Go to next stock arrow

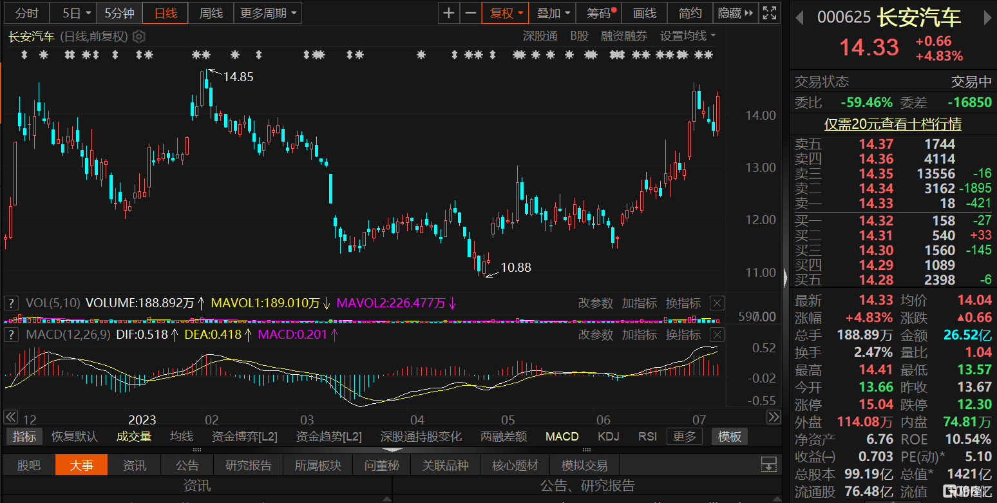[987, 18]
